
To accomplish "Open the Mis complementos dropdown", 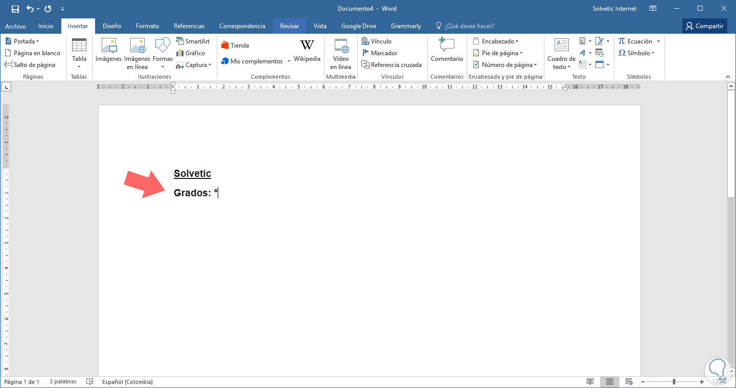I will point(256,61).
